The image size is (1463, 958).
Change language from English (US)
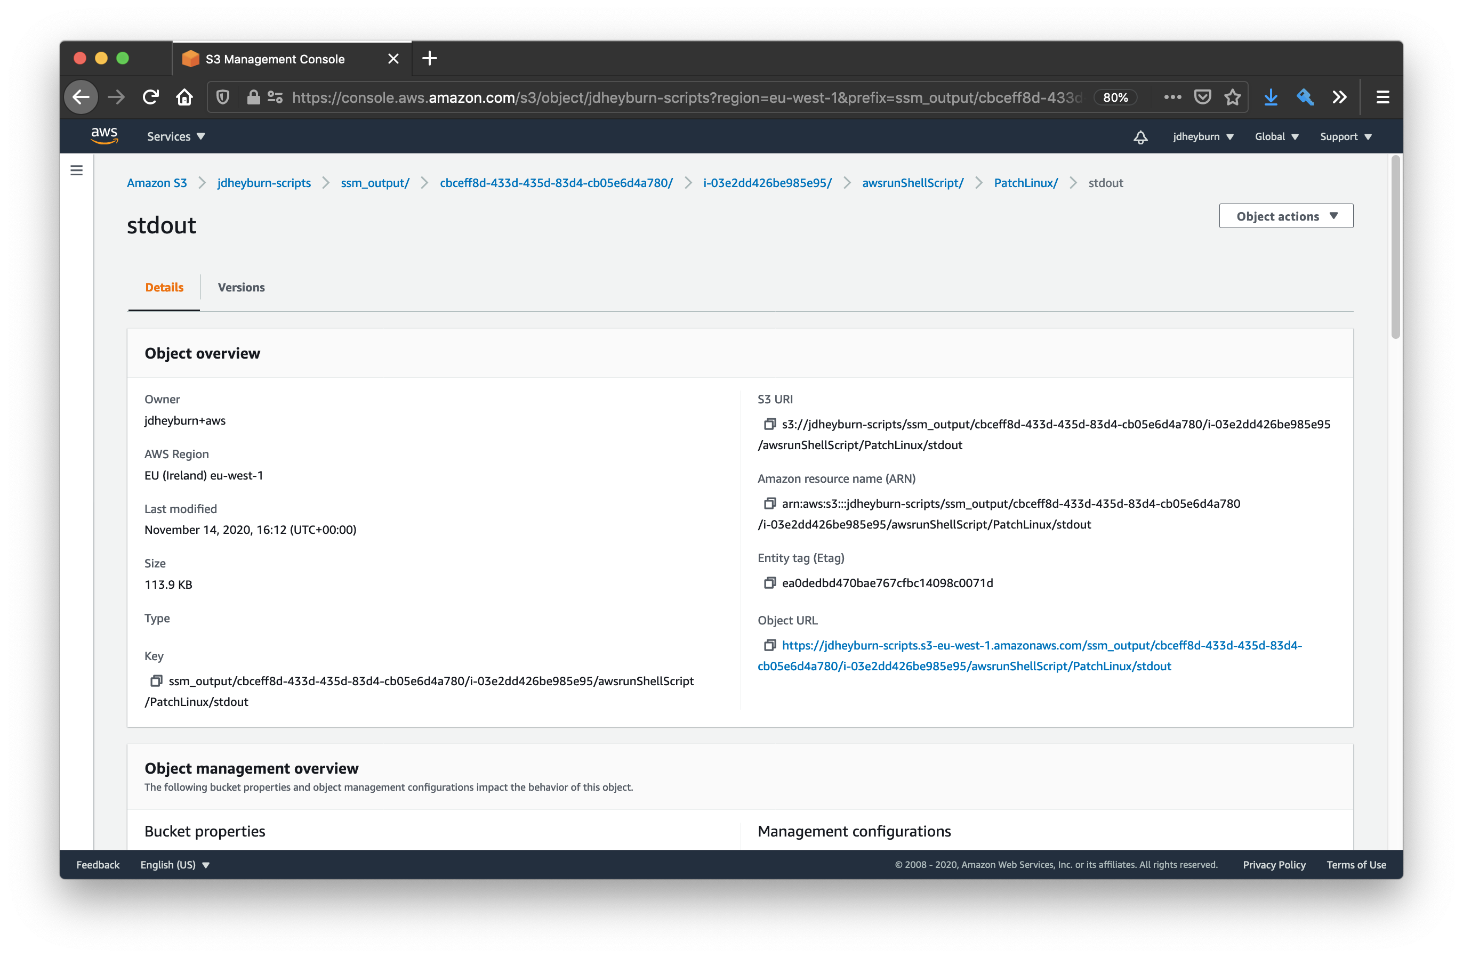175,864
